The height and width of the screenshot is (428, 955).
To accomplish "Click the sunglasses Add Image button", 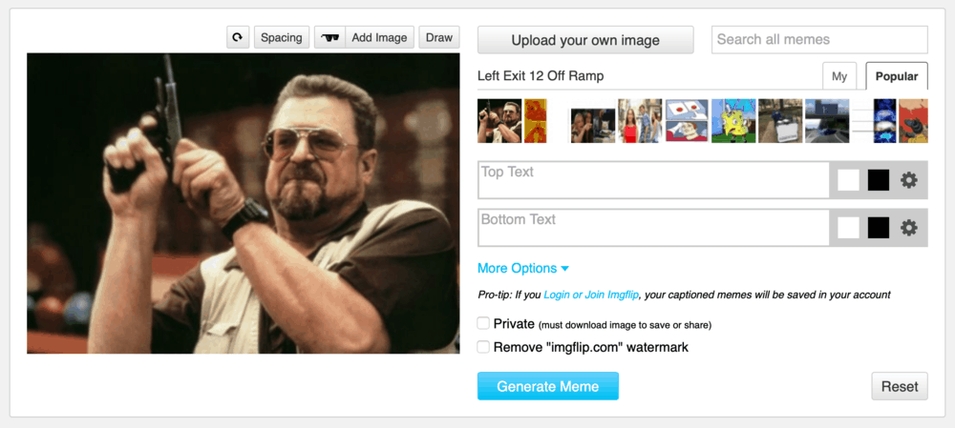I will (364, 37).
